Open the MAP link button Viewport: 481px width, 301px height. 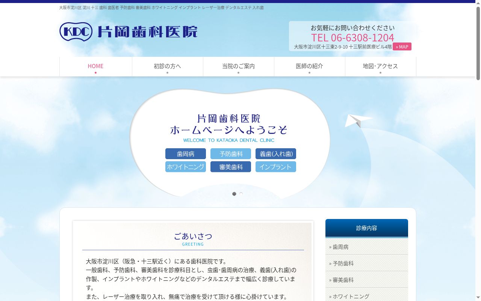402,47
